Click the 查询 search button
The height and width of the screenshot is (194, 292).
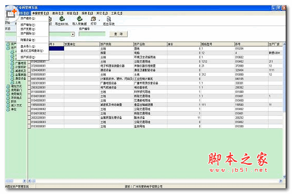click(x=118, y=34)
